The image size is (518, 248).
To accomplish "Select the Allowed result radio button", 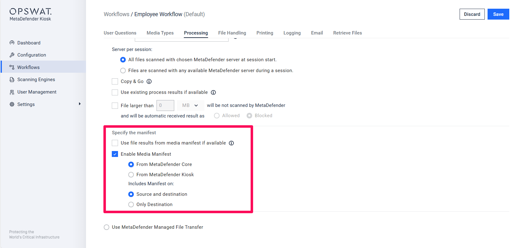I will 217,116.
